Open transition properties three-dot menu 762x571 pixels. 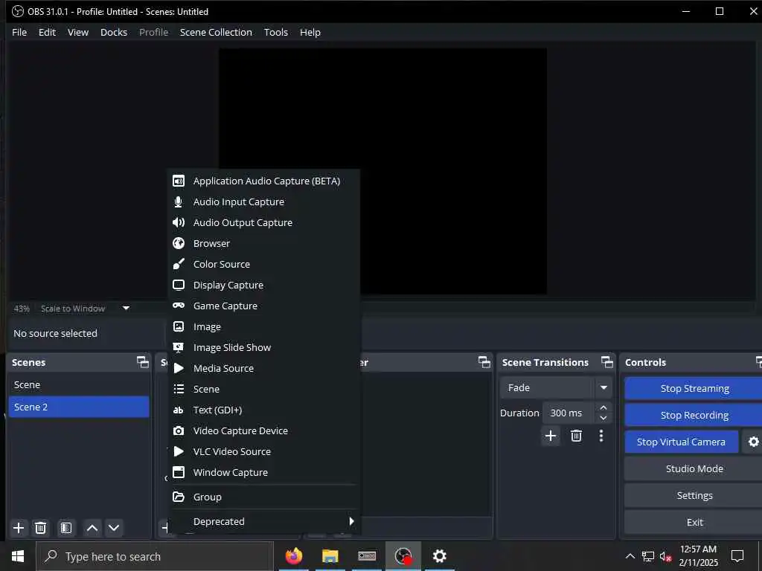[601, 436]
